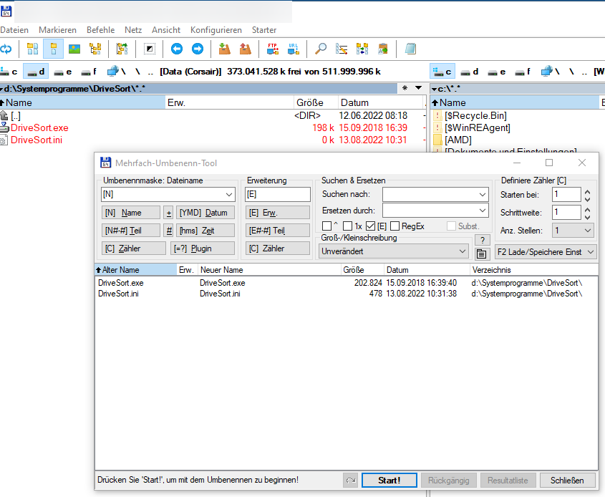605x497 pixels.
Task: Open multi-rename tool toolbar icon
Action: tap(342, 49)
